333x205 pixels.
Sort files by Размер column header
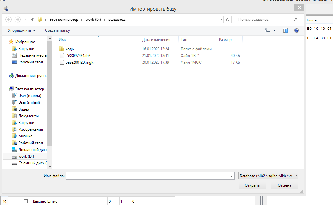click(x=225, y=40)
